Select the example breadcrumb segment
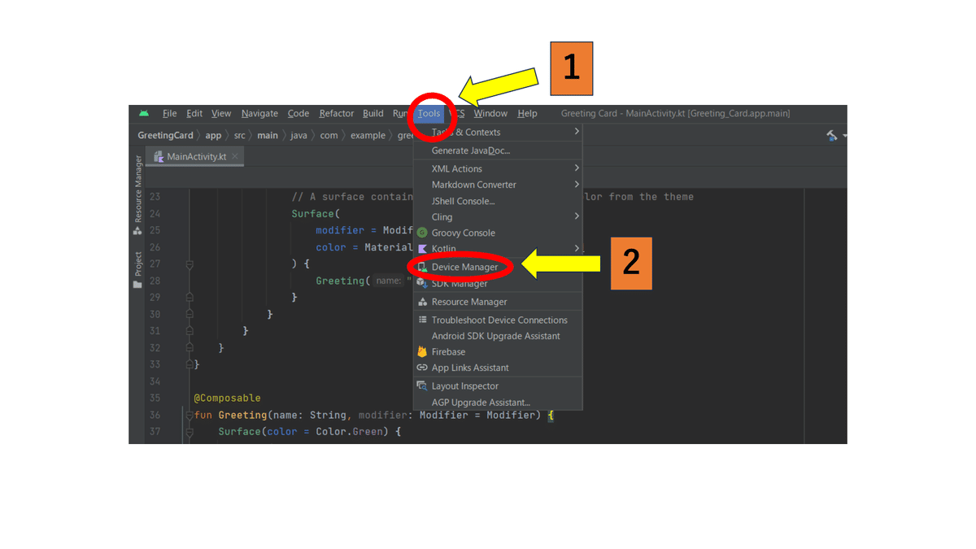The image size is (976, 549). click(368, 136)
